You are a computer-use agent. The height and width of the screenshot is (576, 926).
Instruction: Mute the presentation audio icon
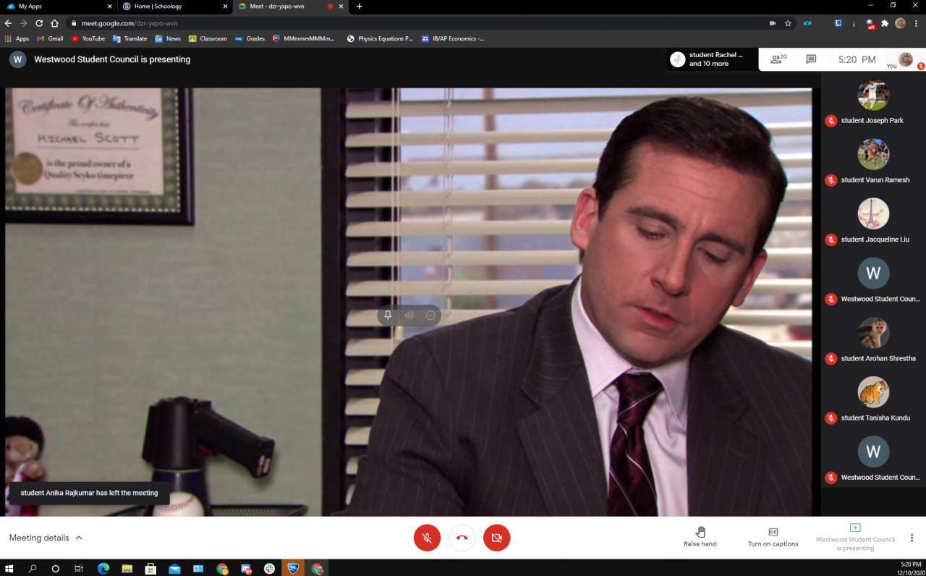coord(409,315)
